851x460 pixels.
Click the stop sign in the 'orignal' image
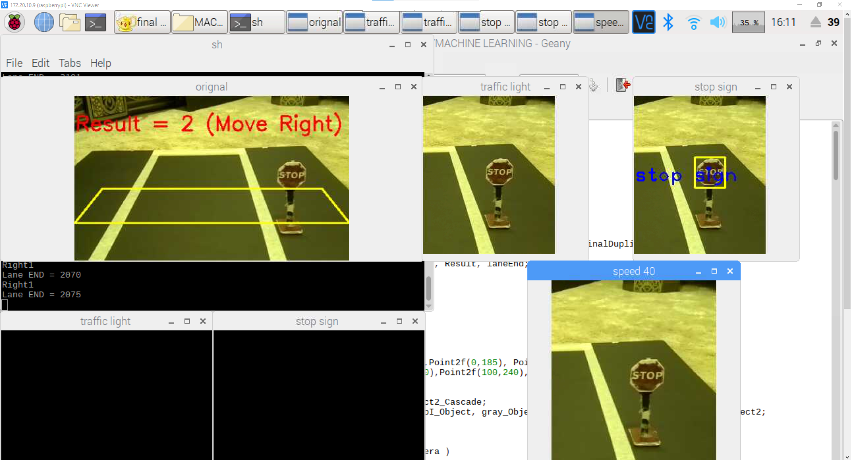click(x=292, y=175)
